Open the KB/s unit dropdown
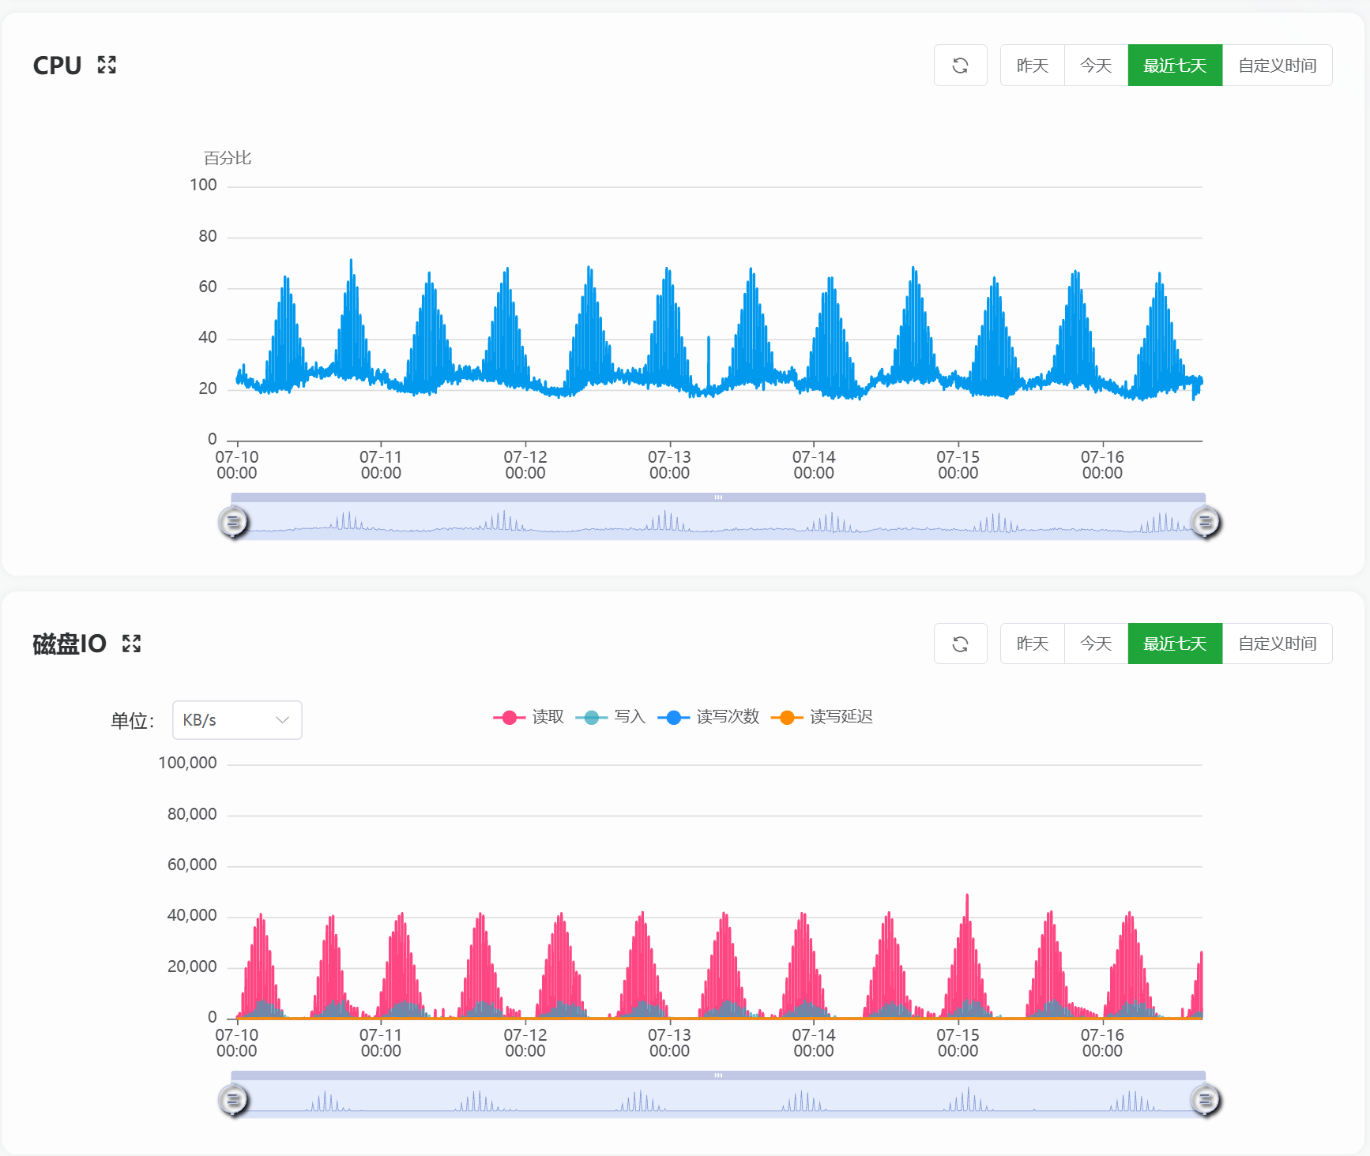This screenshot has height=1156, width=1370. pos(237,720)
